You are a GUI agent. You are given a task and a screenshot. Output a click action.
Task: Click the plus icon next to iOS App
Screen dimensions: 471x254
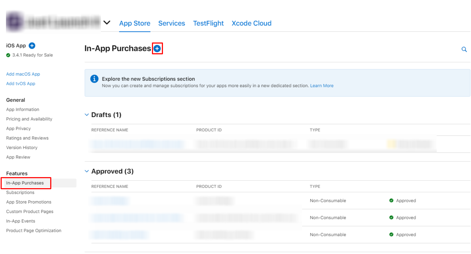[32, 46]
